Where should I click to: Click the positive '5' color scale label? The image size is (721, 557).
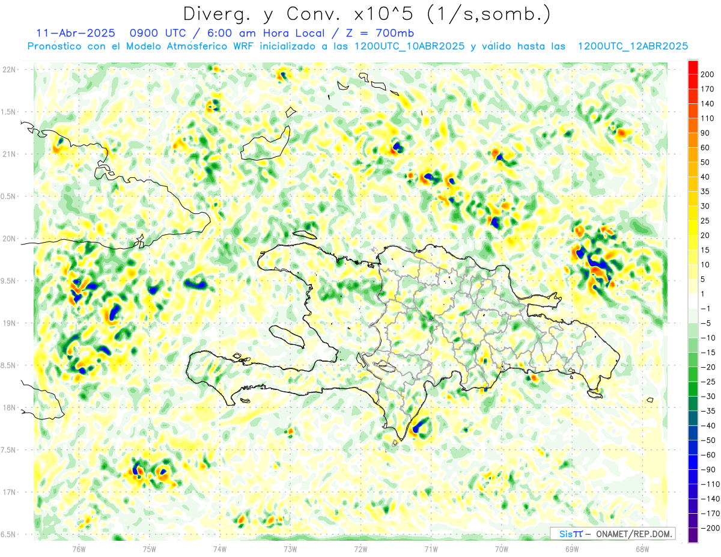point(703,279)
